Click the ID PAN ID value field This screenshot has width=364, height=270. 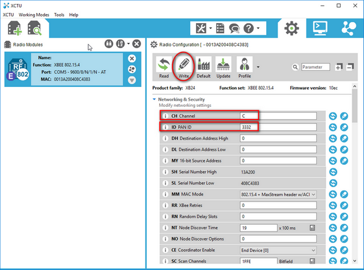click(278, 127)
